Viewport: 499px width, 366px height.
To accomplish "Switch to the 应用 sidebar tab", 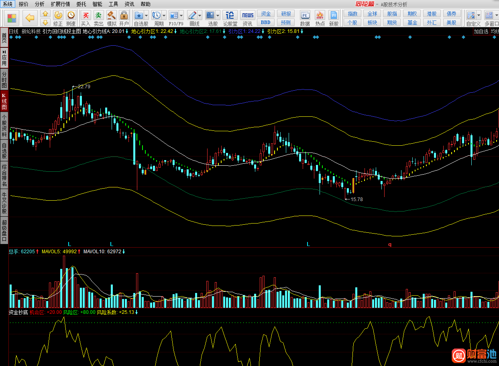I will (4, 58).
